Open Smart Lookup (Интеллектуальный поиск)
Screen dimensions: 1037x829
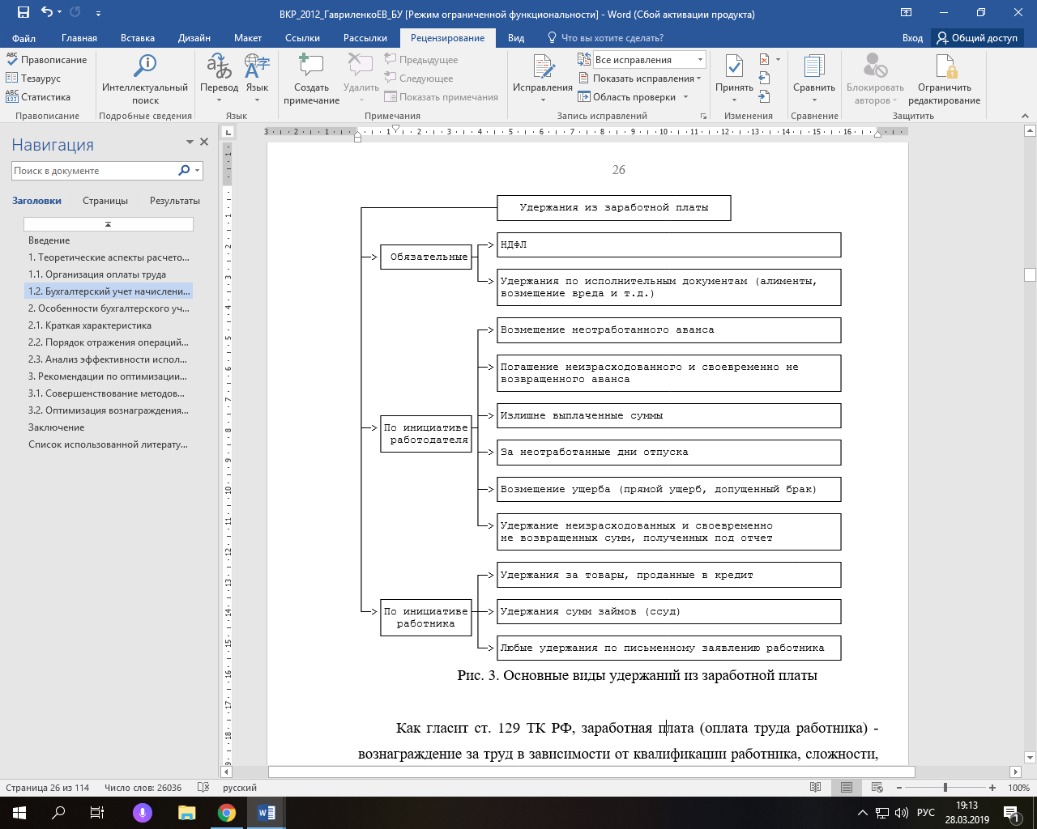[145, 79]
